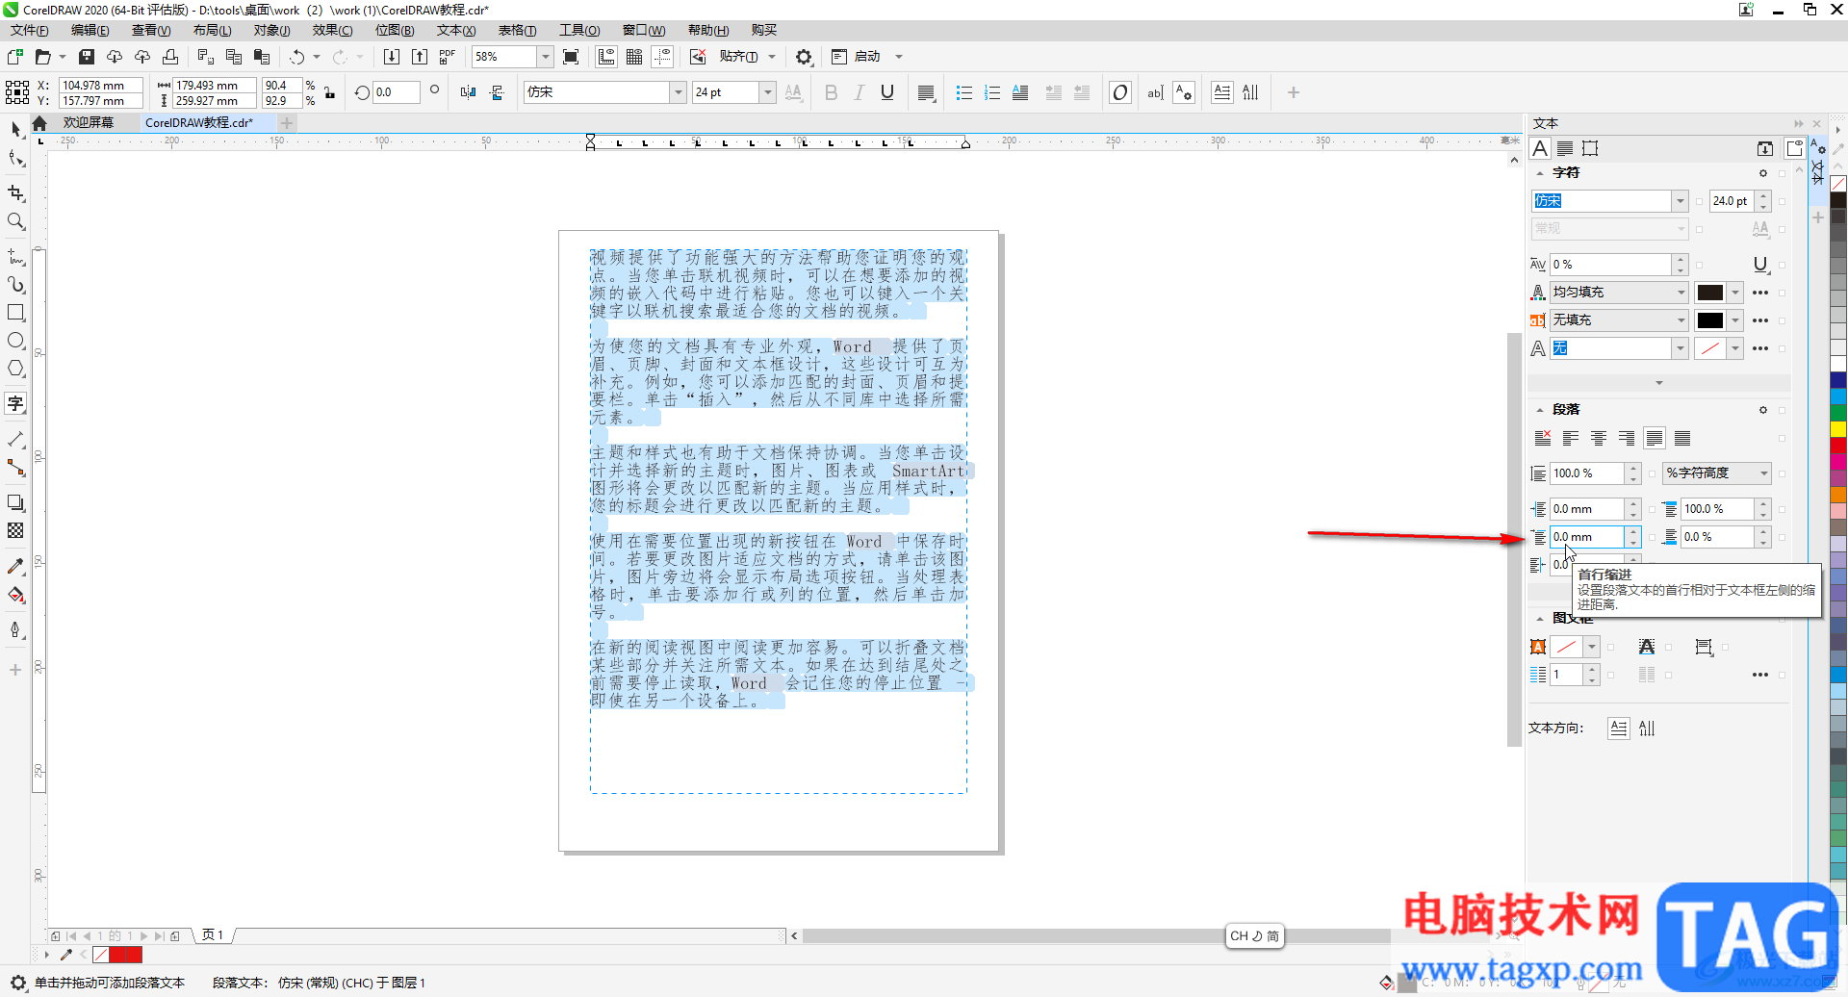Image resolution: width=1848 pixels, height=997 pixels.
Task: Toggle Bold formatting button
Action: (x=832, y=92)
